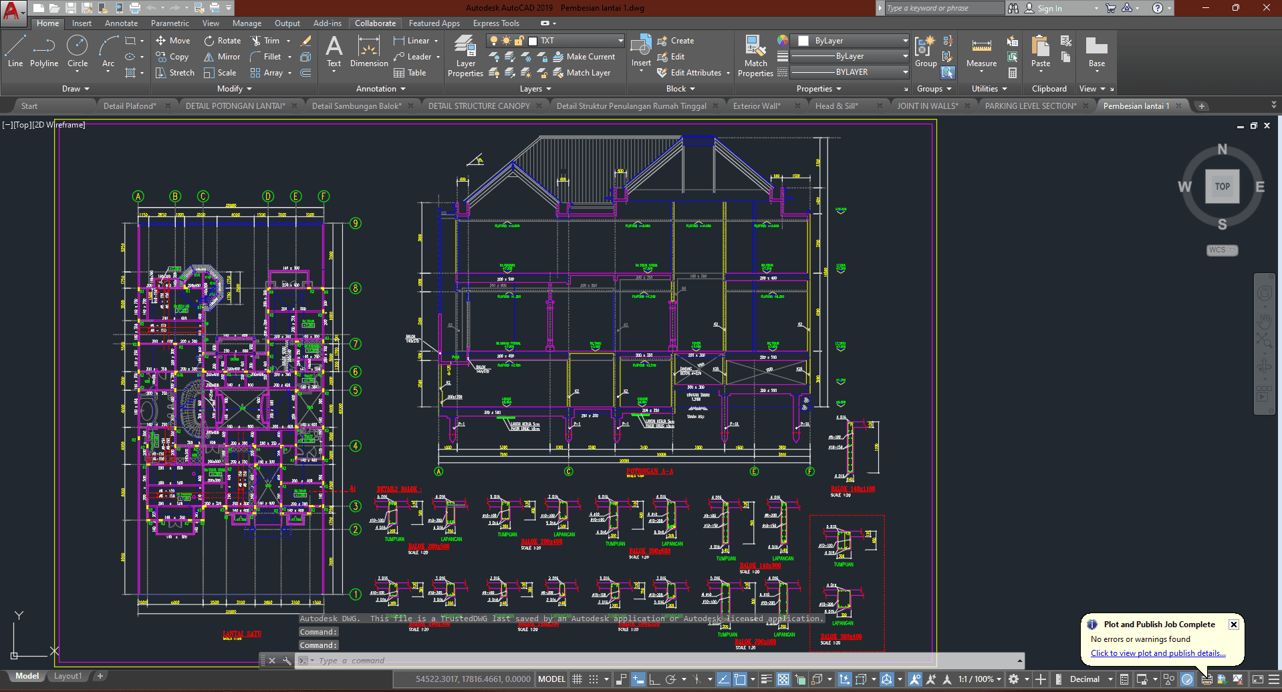The image size is (1282, 692).
Task: Toggle the MODEL space button
Action: (551, 679)
